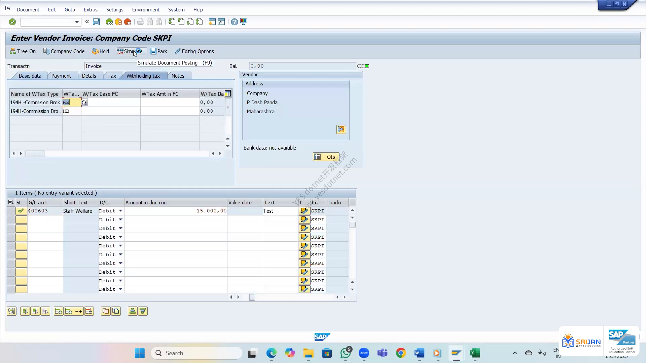Click the OIs open items button
The image size is (646, 363).
pos(326,157)
